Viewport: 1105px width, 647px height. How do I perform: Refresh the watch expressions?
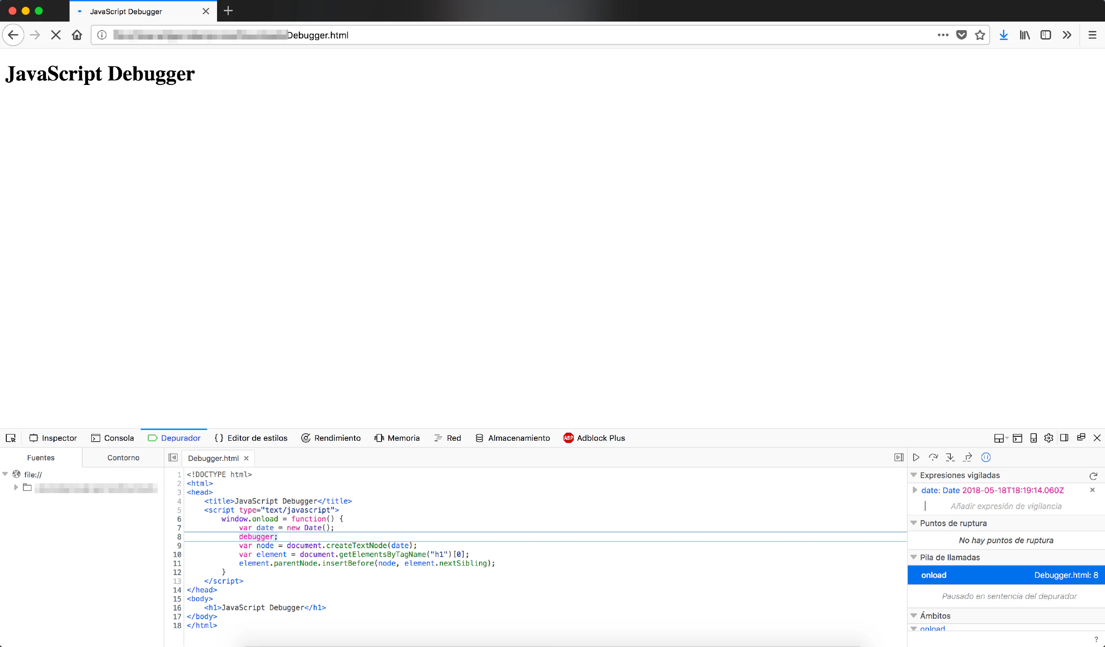(x=1093, y=476)
